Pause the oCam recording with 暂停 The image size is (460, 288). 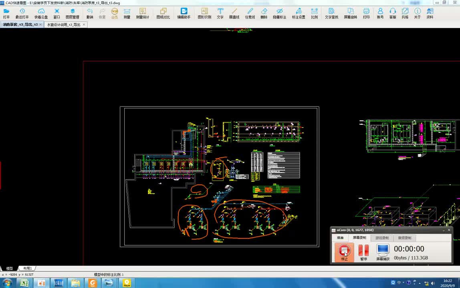(x=363, y=252)
